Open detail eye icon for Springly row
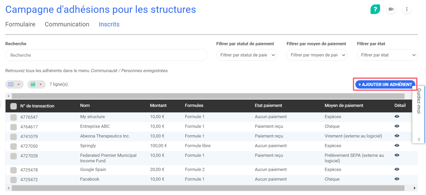This screenshot has width=426, height=195. (397, 146)
